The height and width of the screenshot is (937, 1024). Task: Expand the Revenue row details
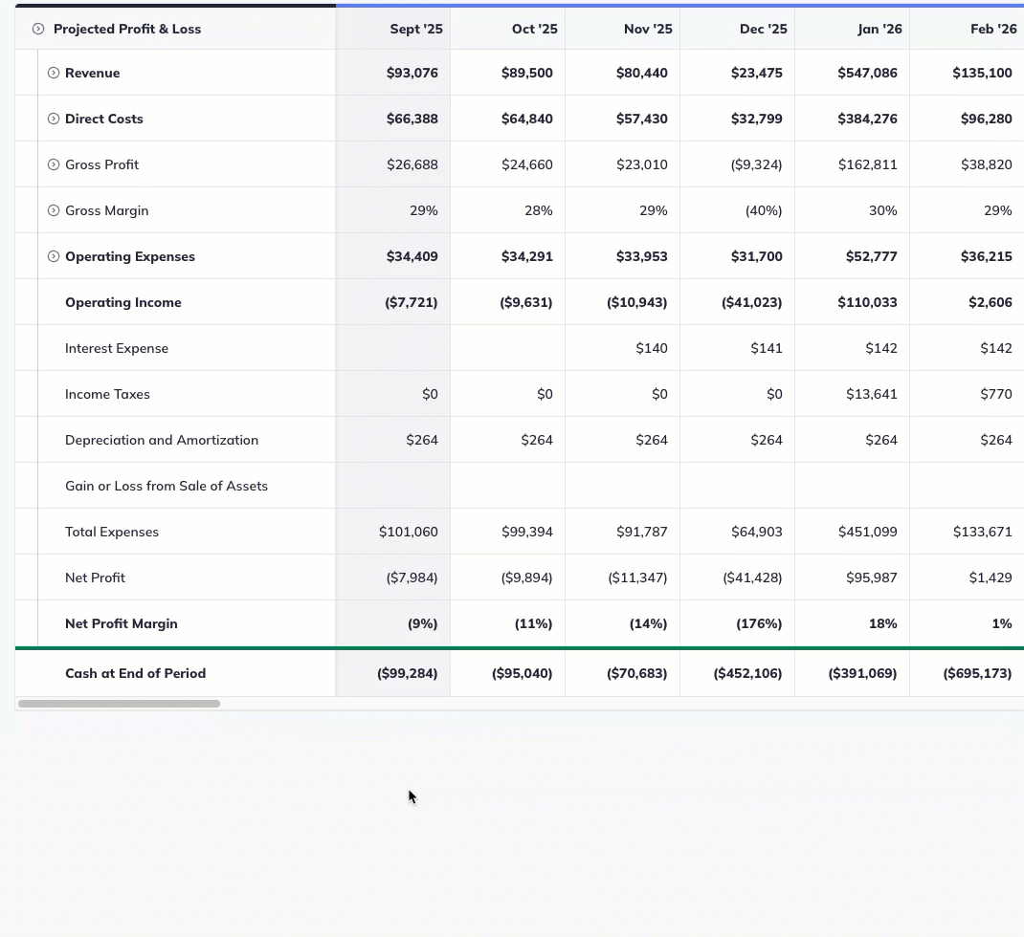[54, 73]
